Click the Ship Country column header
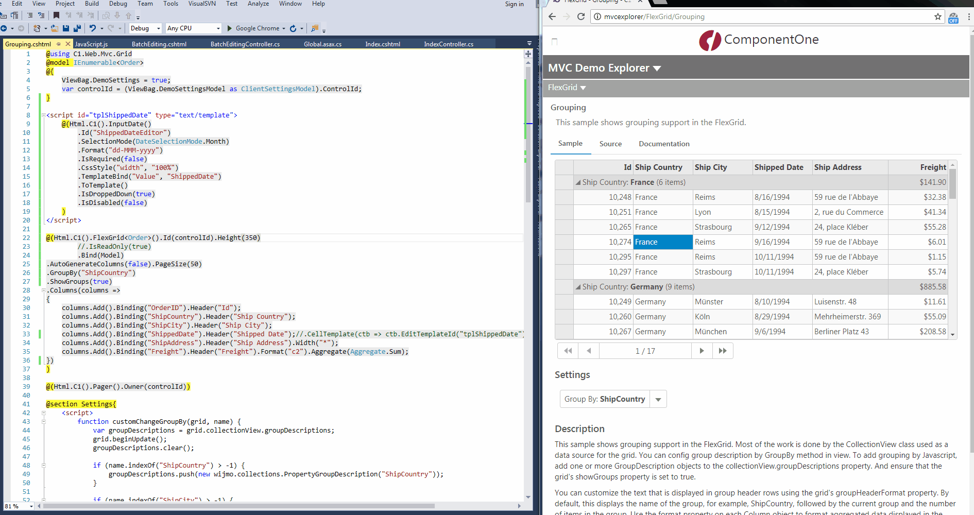The height and width of the screenshot is (515, 974). (662, 167)
